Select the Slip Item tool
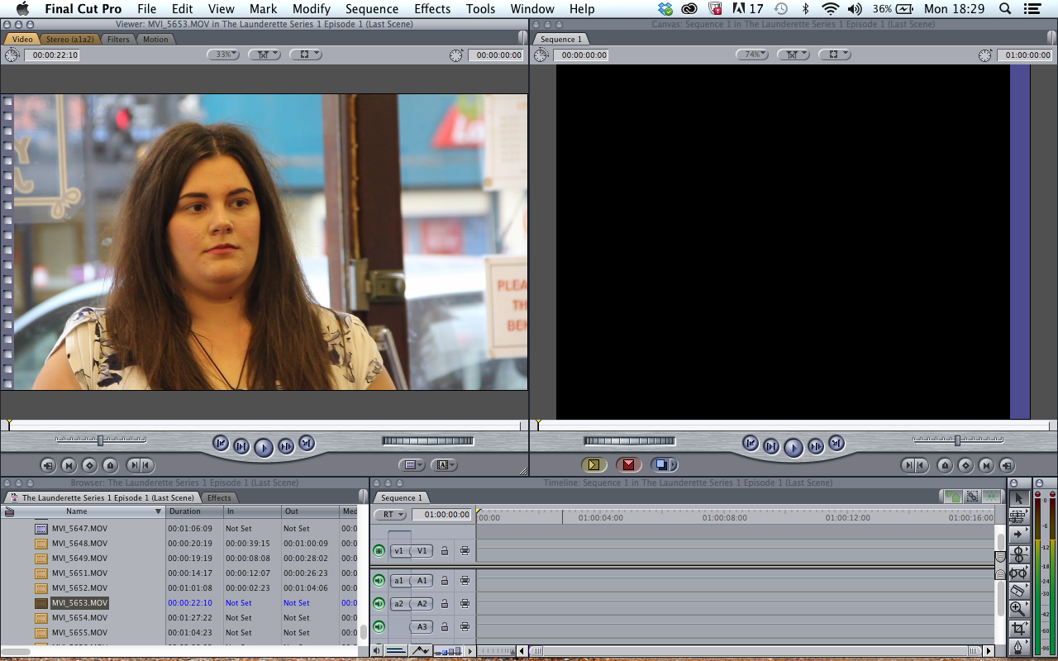This screenshot has width=1058, height=661. pos(1018,572)
